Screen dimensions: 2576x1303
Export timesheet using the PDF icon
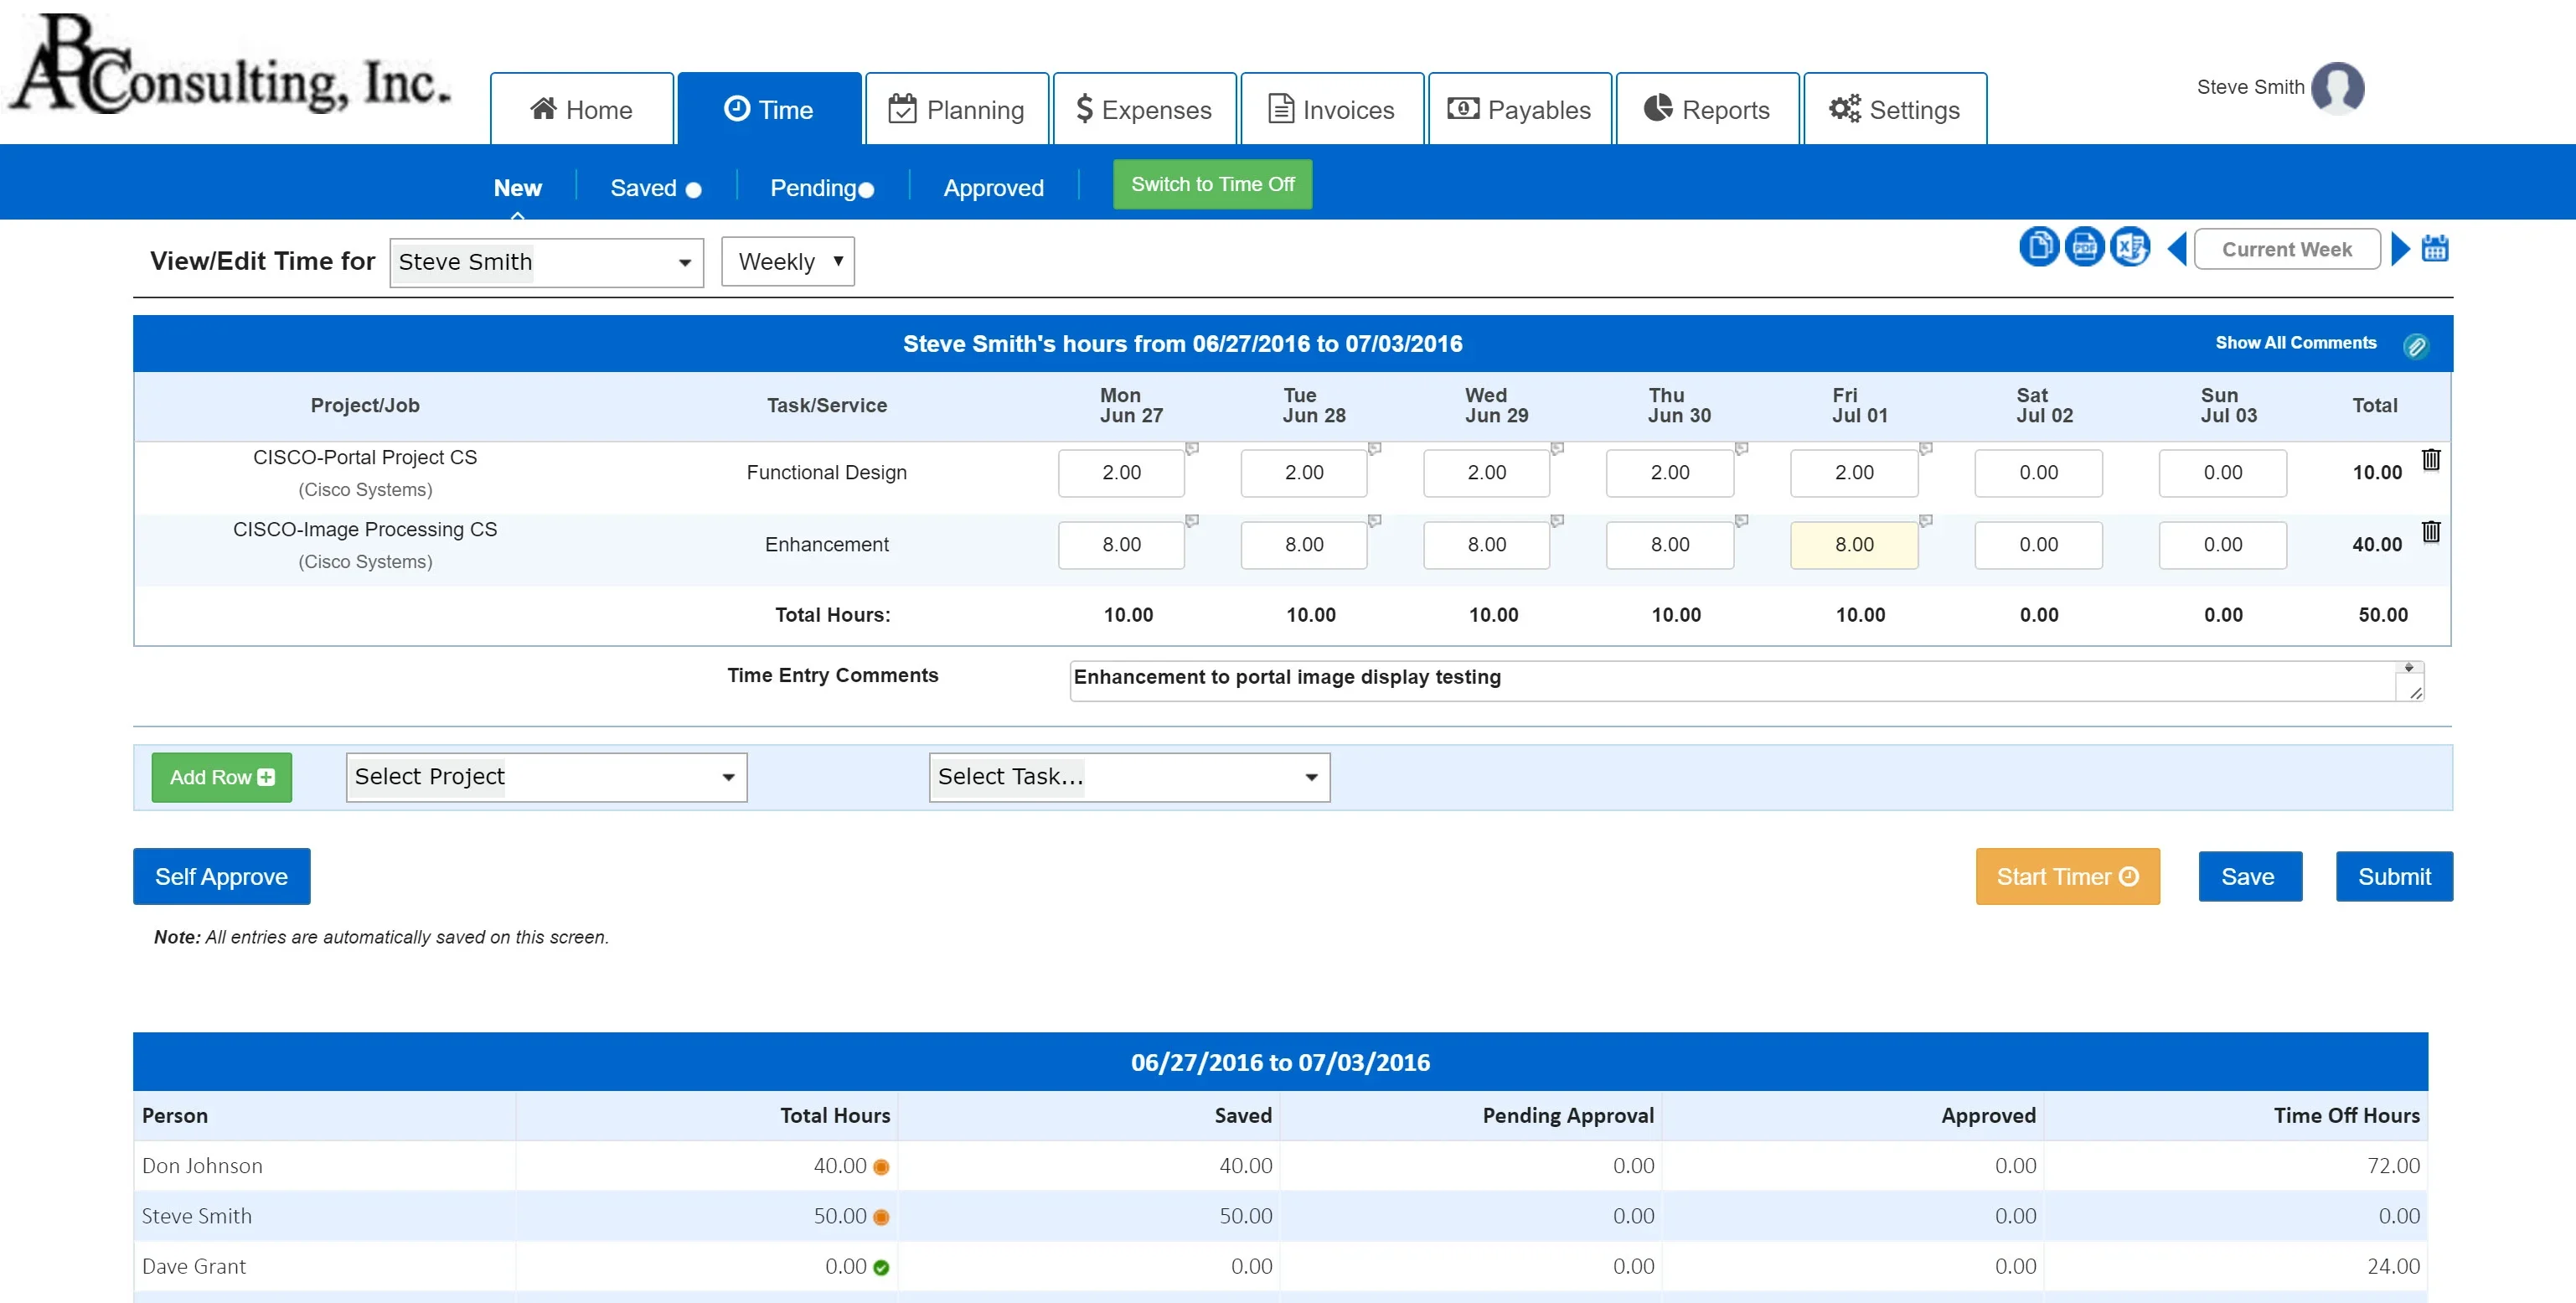pyautogui.click(x=2084, y=247)
